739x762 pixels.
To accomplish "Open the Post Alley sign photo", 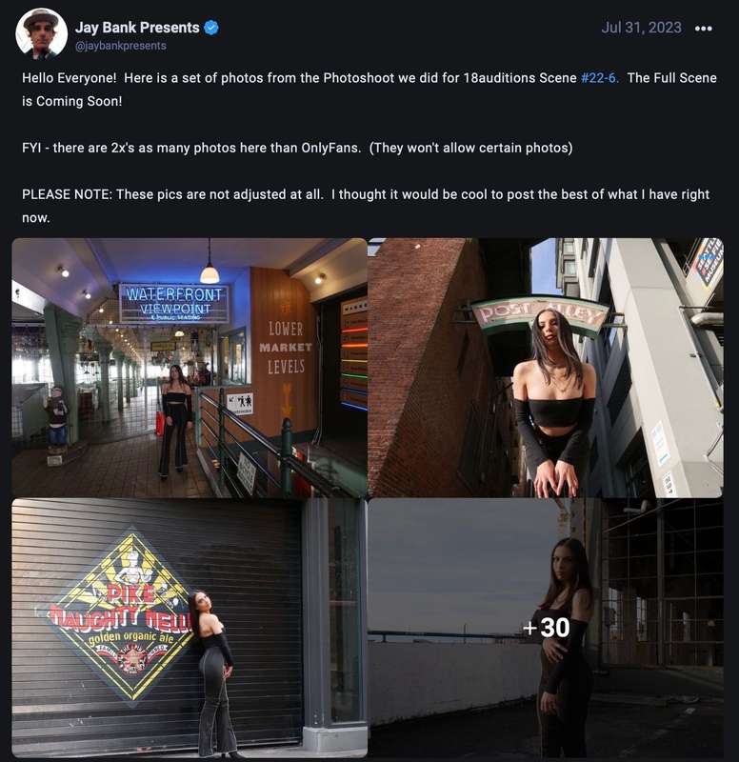I will click(x=546, y=368).
